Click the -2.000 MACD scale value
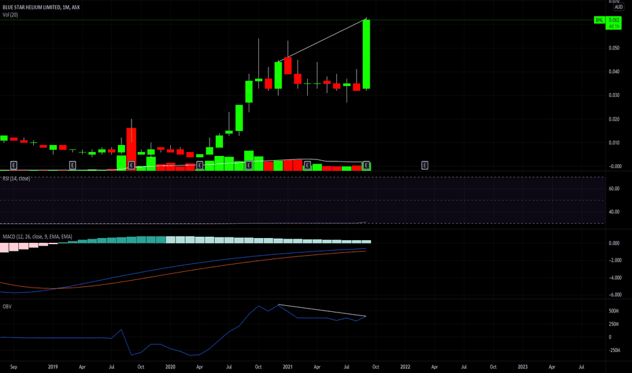 614,260
